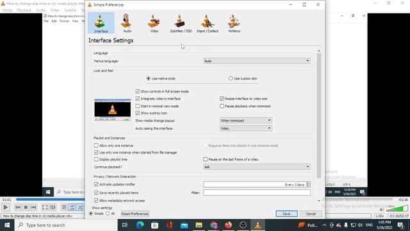Open Task View on the taskbar
This screenshot has width=410, height=231.
pyautogui.click(x=125, y=225)
